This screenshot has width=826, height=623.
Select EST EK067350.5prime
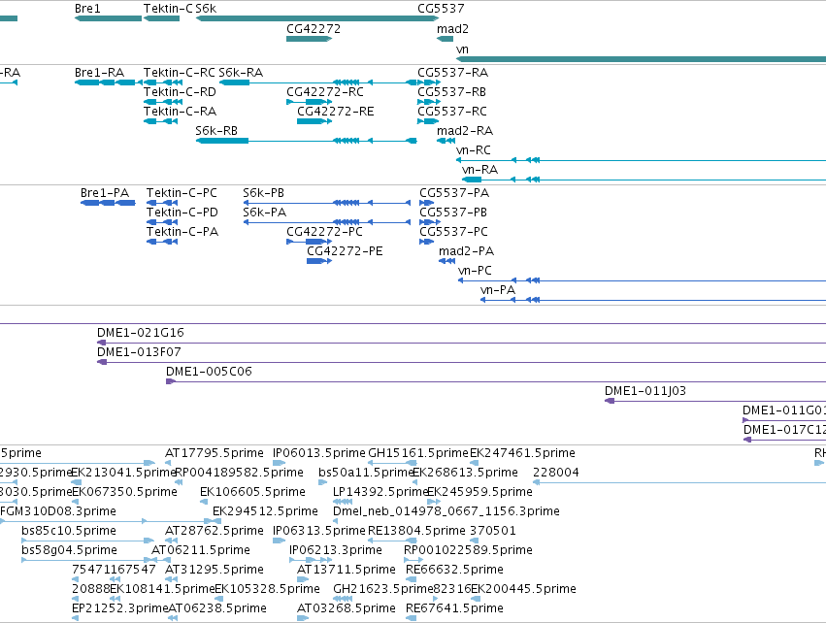coord(124,492)
